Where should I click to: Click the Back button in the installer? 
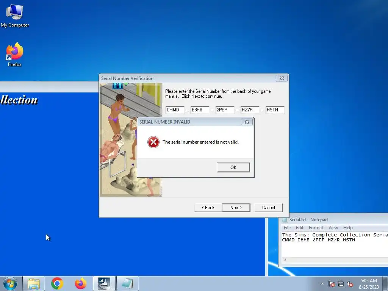pos(208,208)
